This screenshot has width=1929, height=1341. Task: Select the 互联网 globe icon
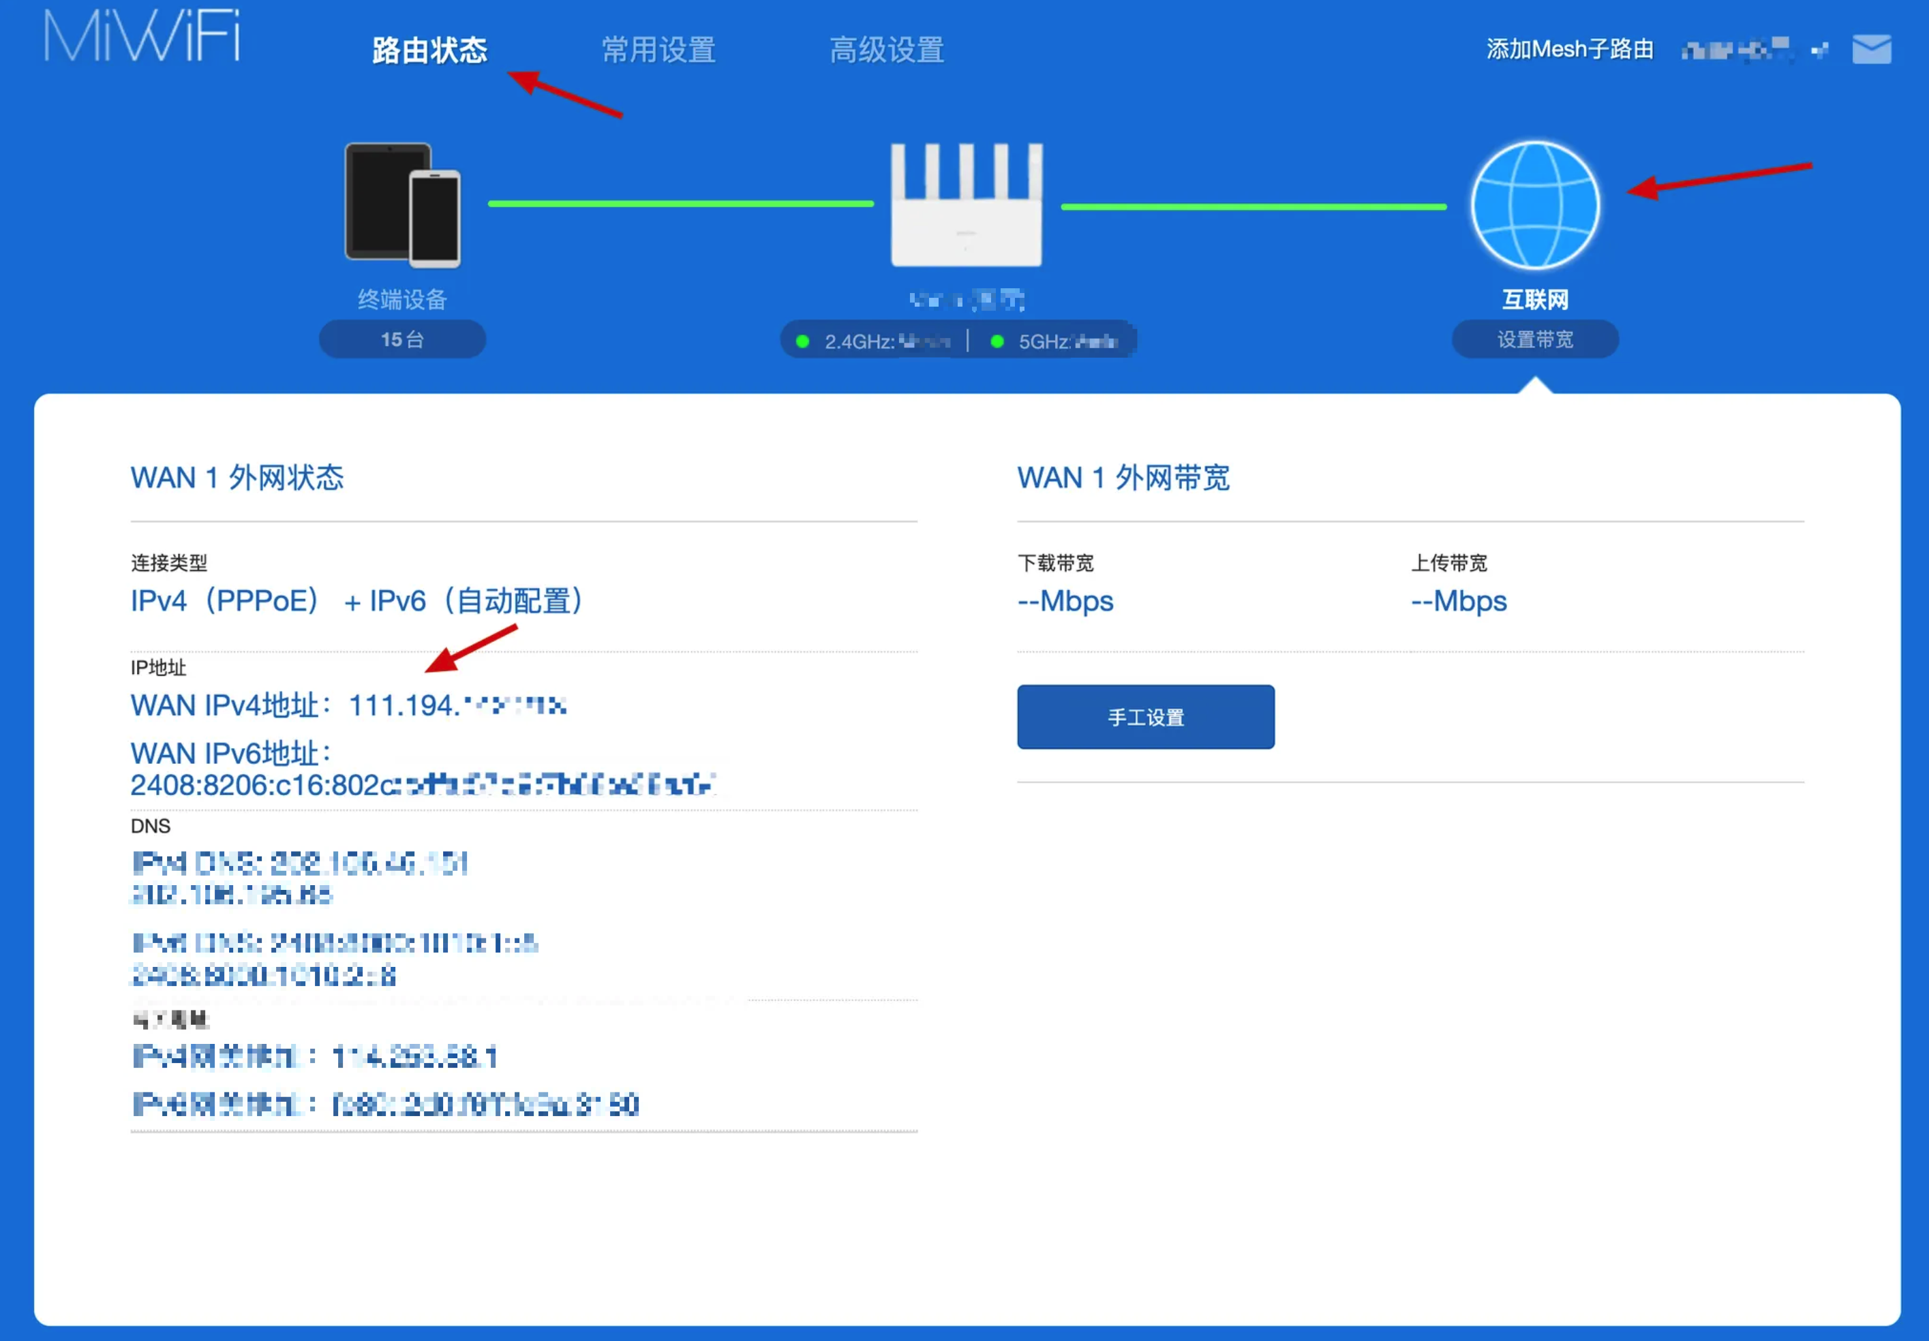tap(1535, 205)
